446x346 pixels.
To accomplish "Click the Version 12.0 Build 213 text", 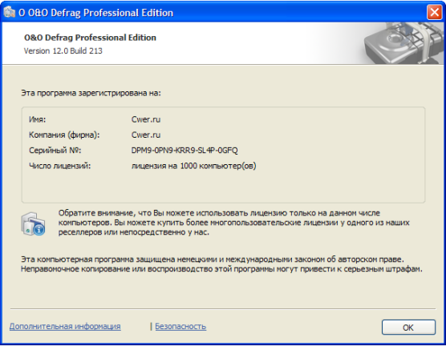I will tap(63, 50).
